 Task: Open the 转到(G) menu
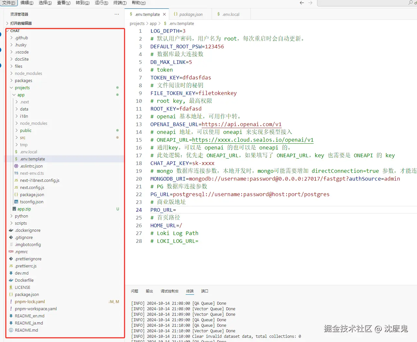click(x=82, y=3)
